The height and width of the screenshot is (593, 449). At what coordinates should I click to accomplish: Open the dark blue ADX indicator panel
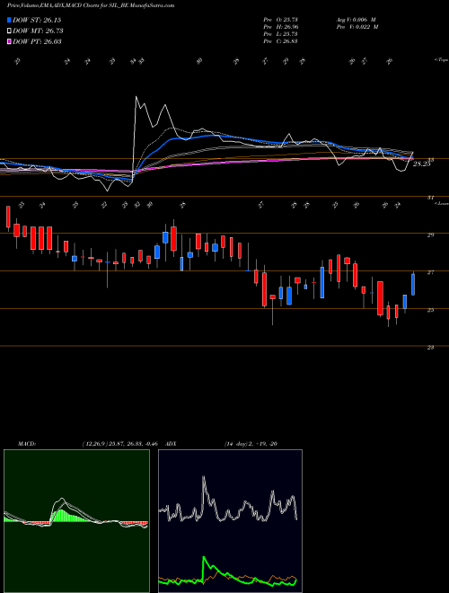click(x=230, y=521)
